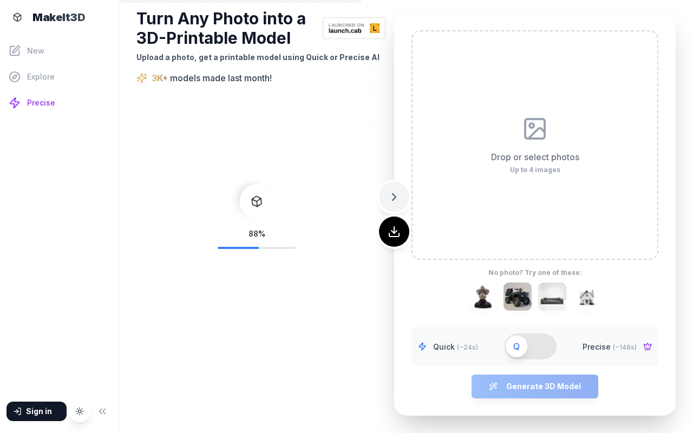The width and height of the screenshot is (693, 433).
Task: Select the ATV quad bike sample photo
Action: [518, 297]
